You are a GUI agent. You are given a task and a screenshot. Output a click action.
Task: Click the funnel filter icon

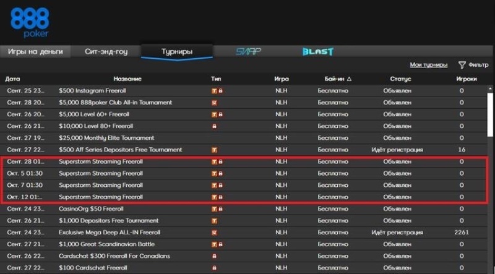coord(462,65)
